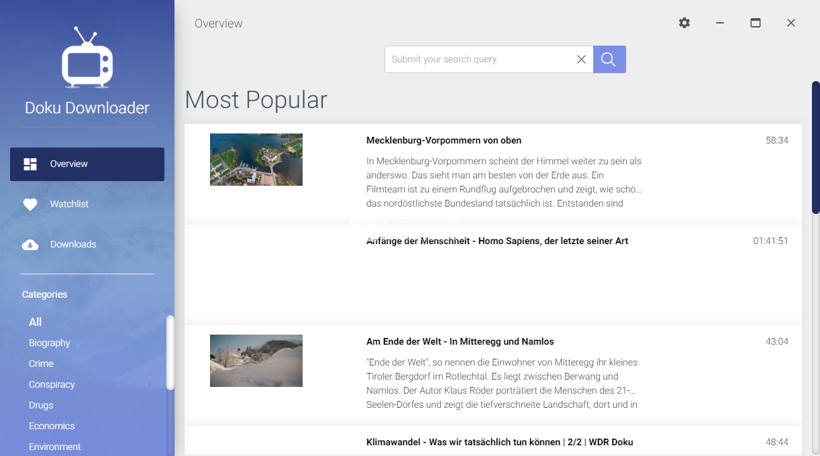The width and height of the screenshot is (820, 456).
Task: Choose the Crime category
Action: coord(41,363)
